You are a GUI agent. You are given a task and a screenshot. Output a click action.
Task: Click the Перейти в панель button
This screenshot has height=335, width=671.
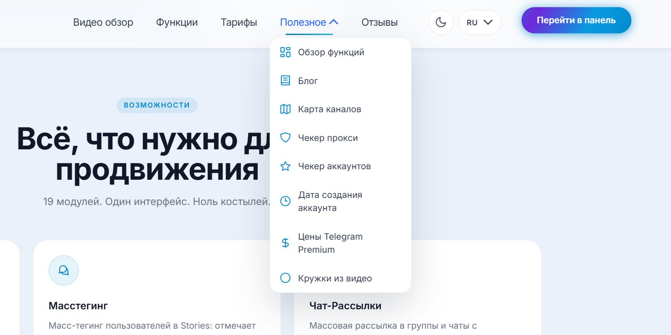click(576, 20)
